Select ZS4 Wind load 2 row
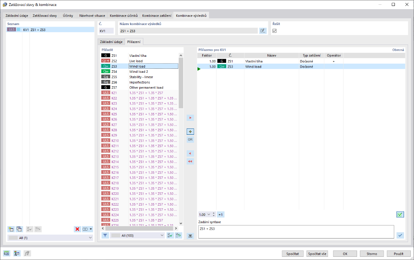Image resolution: width=414 pixels, height=260 pixels. (140, 72)
